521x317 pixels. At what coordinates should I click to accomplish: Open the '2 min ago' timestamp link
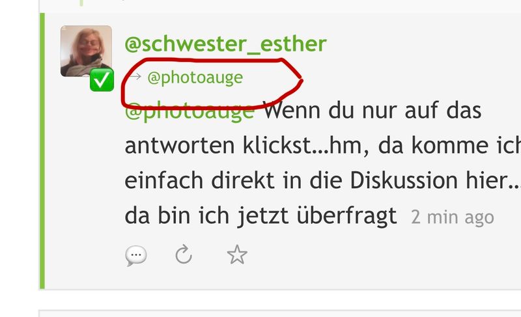pyautogui.click(x=453, y=217)
